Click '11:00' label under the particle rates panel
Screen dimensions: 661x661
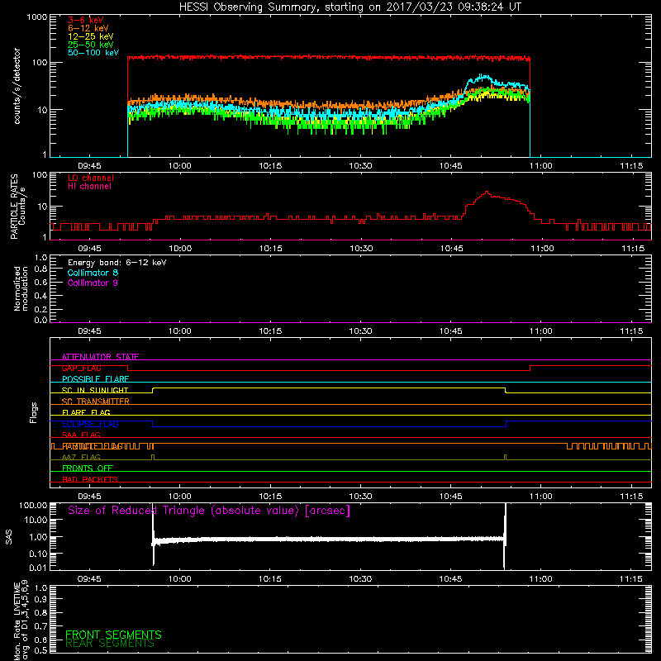(x=542, y=249)
